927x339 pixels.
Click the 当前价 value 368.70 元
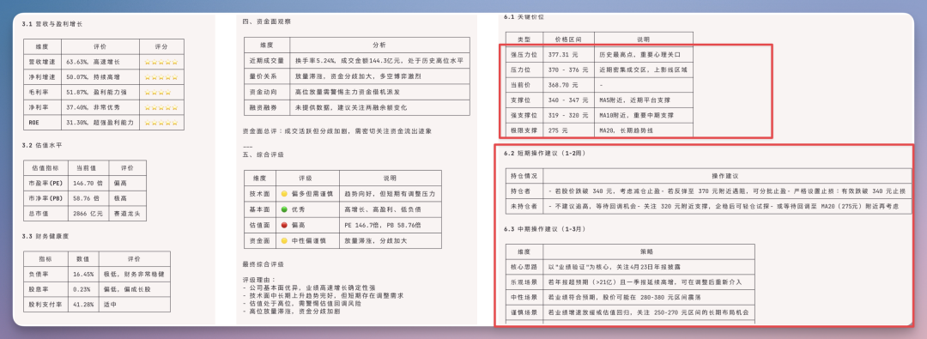(563, 85)
